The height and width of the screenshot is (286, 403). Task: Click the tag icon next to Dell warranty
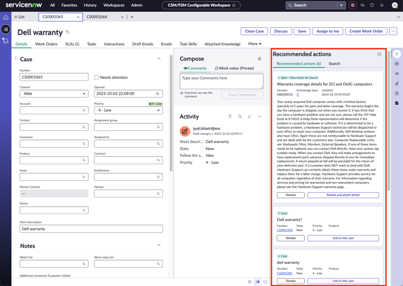click(x=68, y=32)
